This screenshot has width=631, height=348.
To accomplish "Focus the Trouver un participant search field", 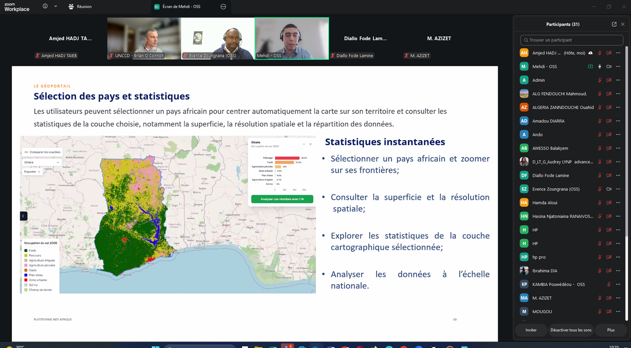I will click(572, 40).
